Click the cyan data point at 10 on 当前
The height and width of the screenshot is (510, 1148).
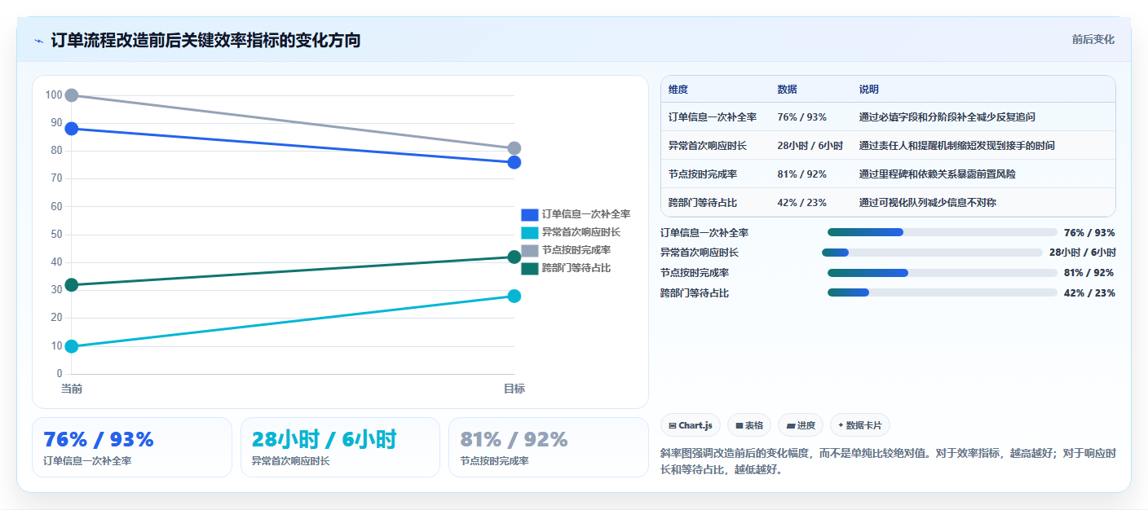pyautogui.click(x=72, y=346)
